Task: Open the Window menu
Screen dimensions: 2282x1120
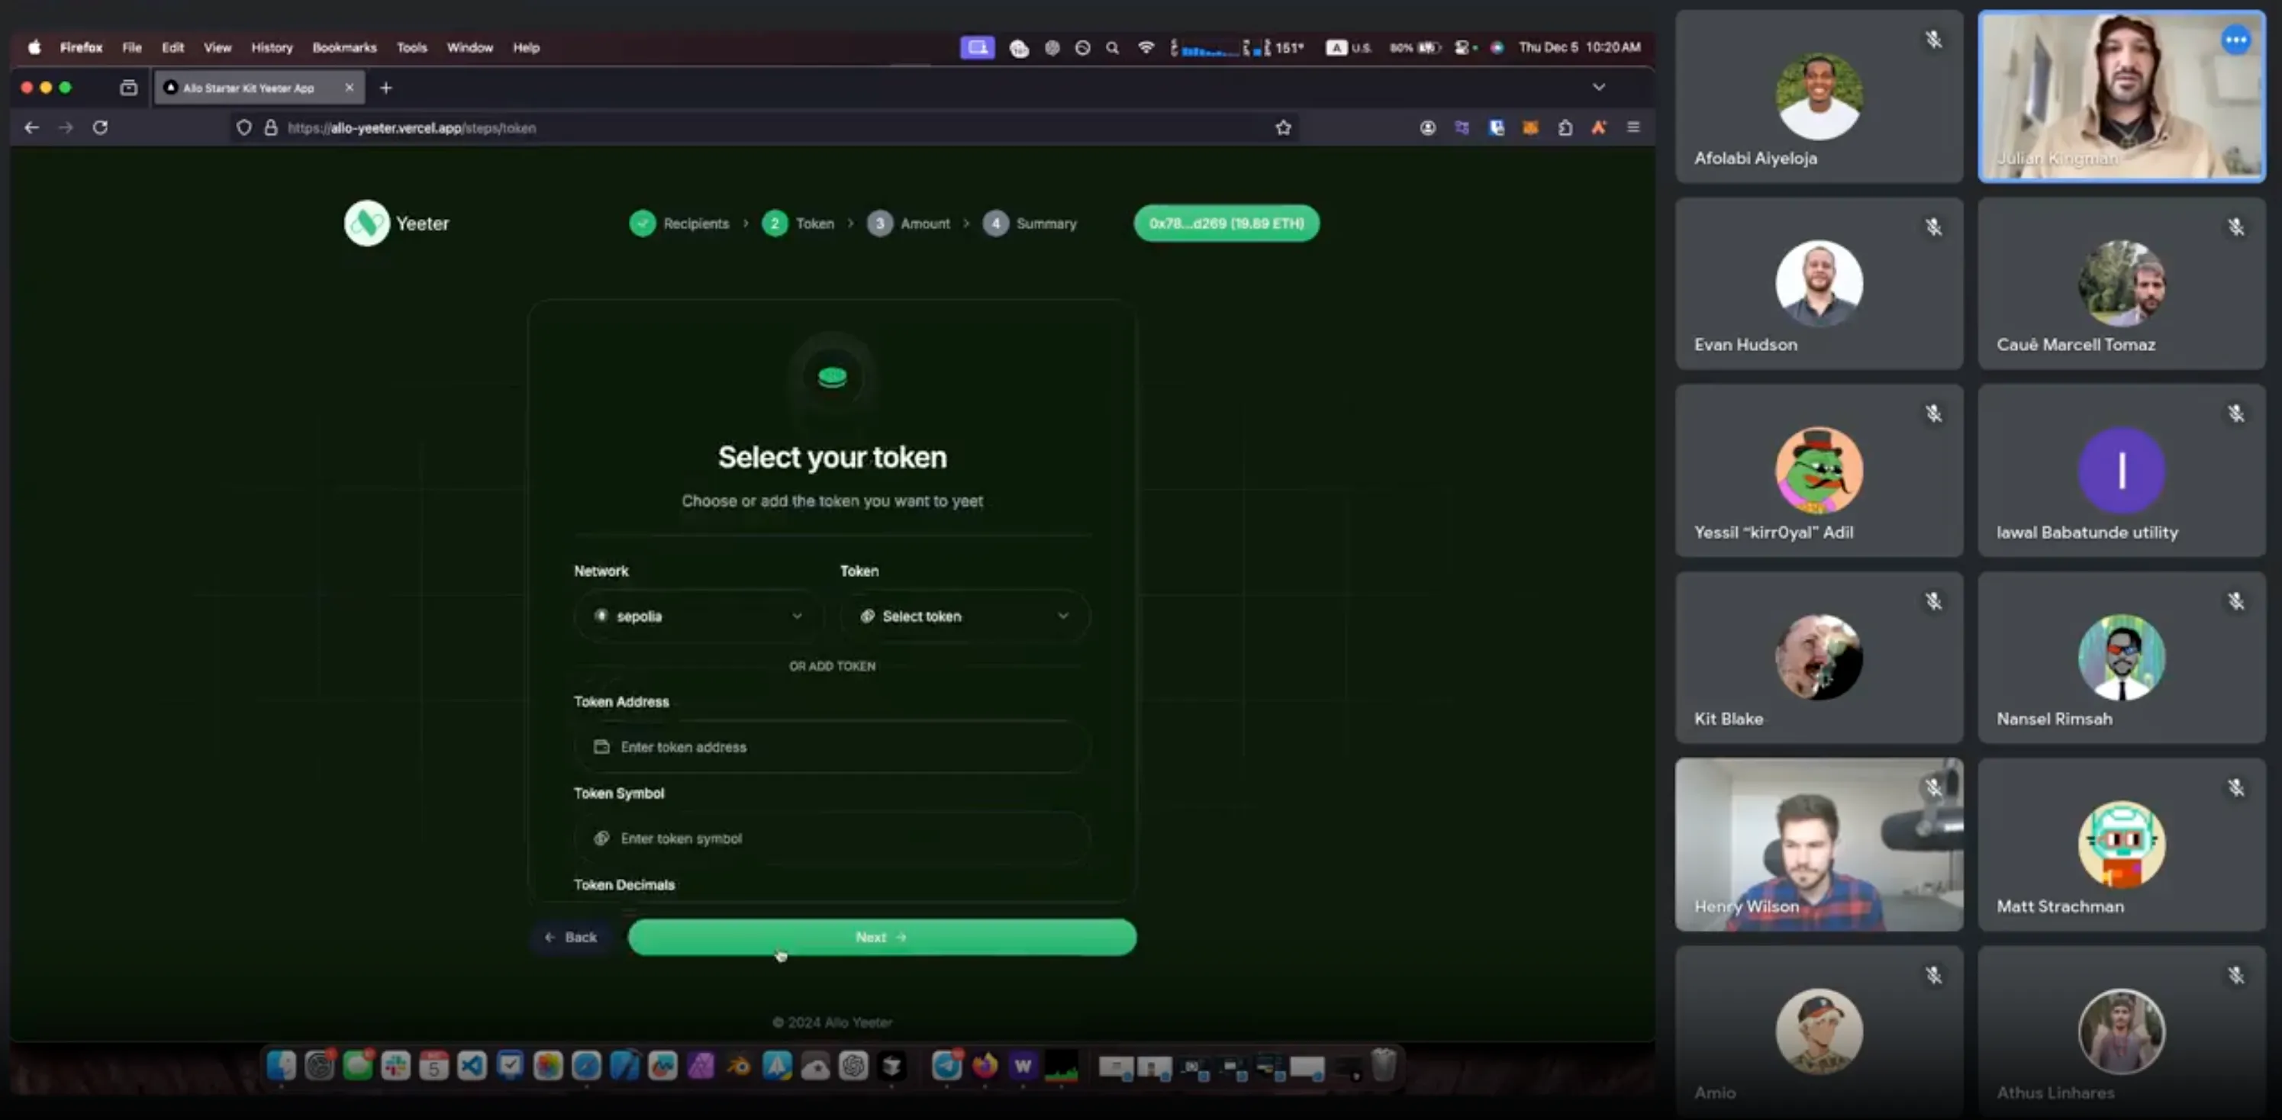Action: click(469, 47)
